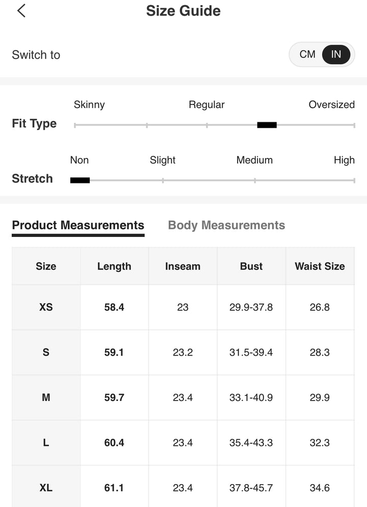Click the Bust column header

[251, 266]
